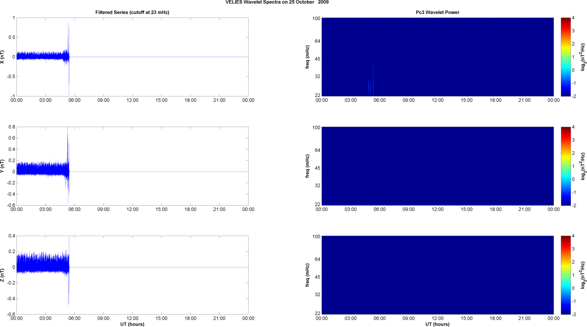Click the 64 frequency tick on top spectrogram
Screen dimensions: 587x327
coord(317,41)
